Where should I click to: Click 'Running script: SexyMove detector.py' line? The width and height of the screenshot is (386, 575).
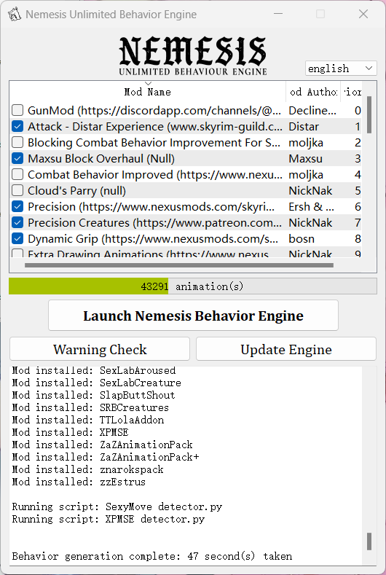(117, 506)
